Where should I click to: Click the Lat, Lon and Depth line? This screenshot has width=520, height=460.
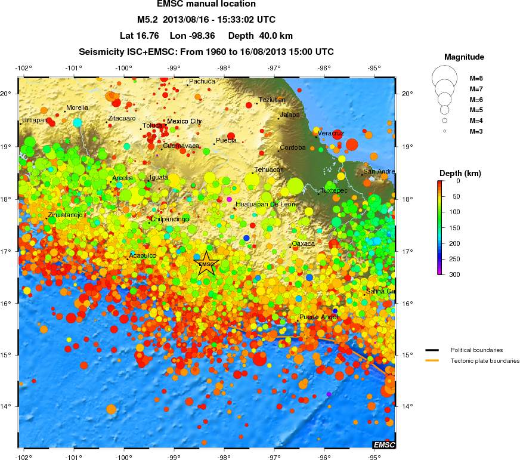click(206, 36)
